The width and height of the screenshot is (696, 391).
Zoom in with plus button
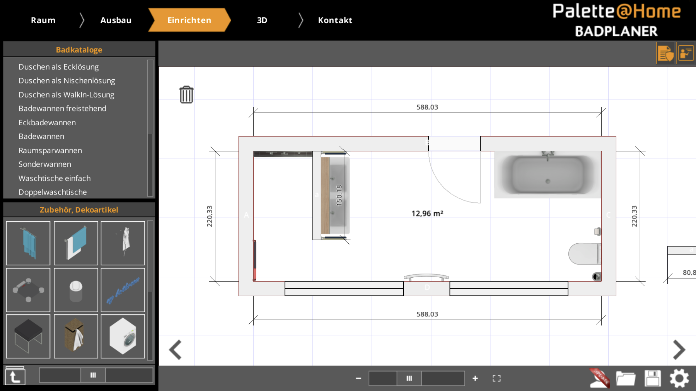tap(475, 378)
